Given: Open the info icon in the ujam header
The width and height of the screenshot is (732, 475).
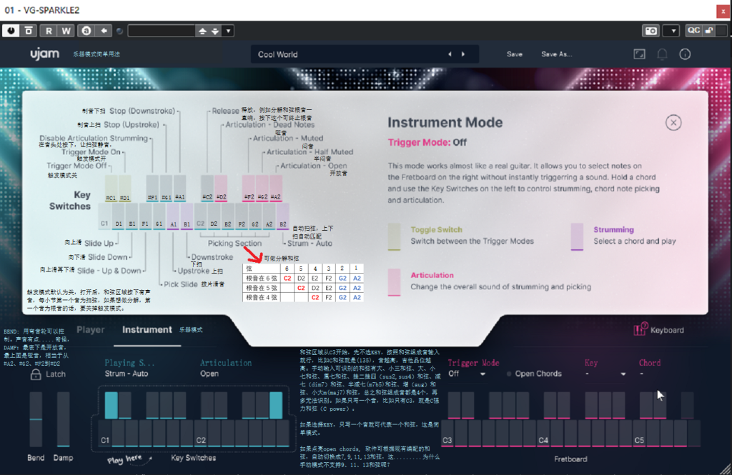Looking at the screenshot, I should click(x=685, y=54).
